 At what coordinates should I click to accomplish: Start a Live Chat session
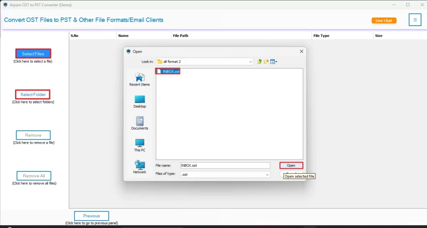pyautogui.click(x=384, y=21)
